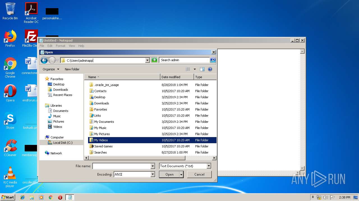Change view using the views icon

188,69
